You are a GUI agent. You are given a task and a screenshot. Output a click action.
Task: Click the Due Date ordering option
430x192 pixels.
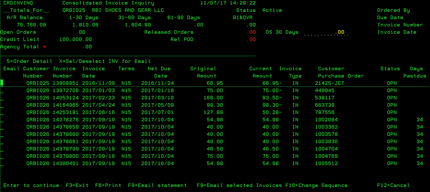coord(390,18)
